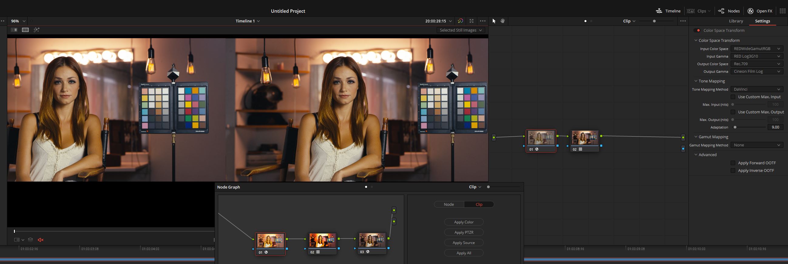The width and height of the screenshot is (788, 264).
Task: Click the viewer overlay mode icon
Action: pyautogui.click(x=17, y=240)
